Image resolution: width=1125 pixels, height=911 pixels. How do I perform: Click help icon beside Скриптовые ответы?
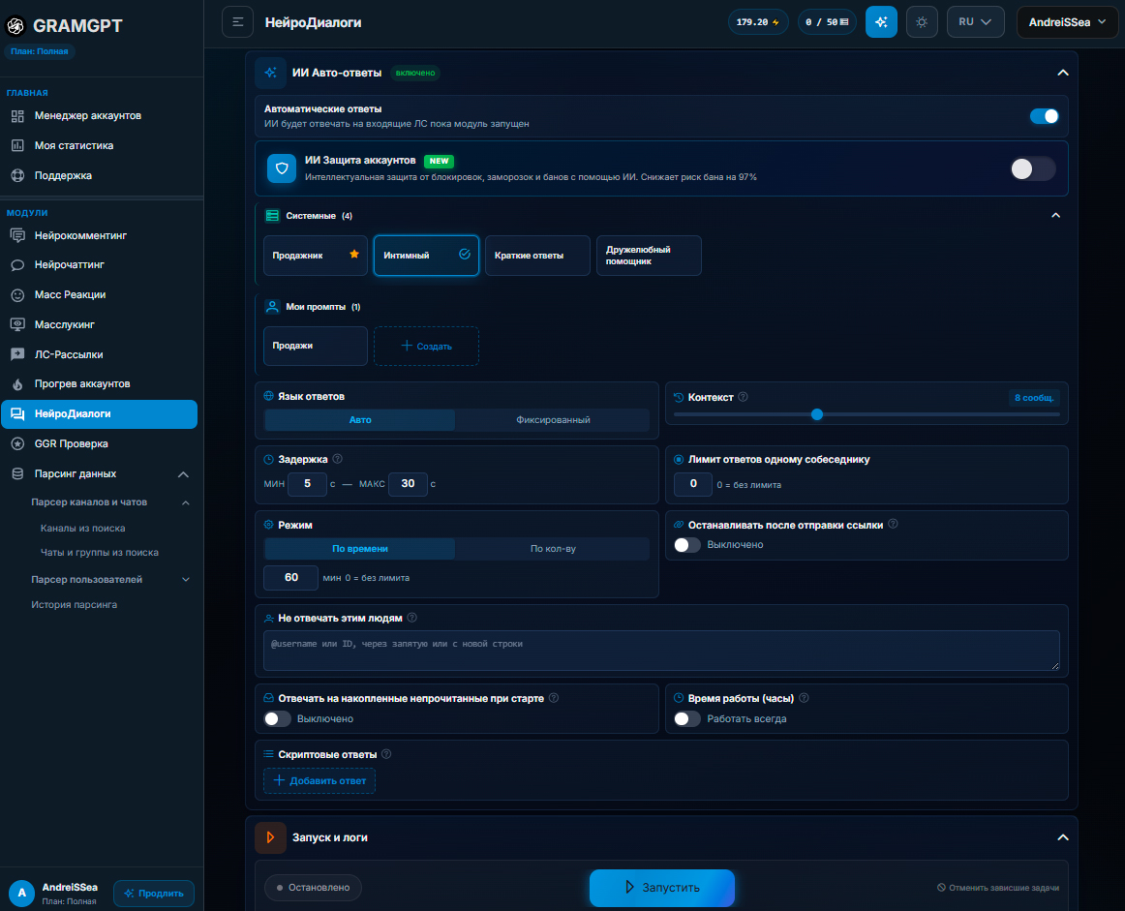click(x=386, y=754)
